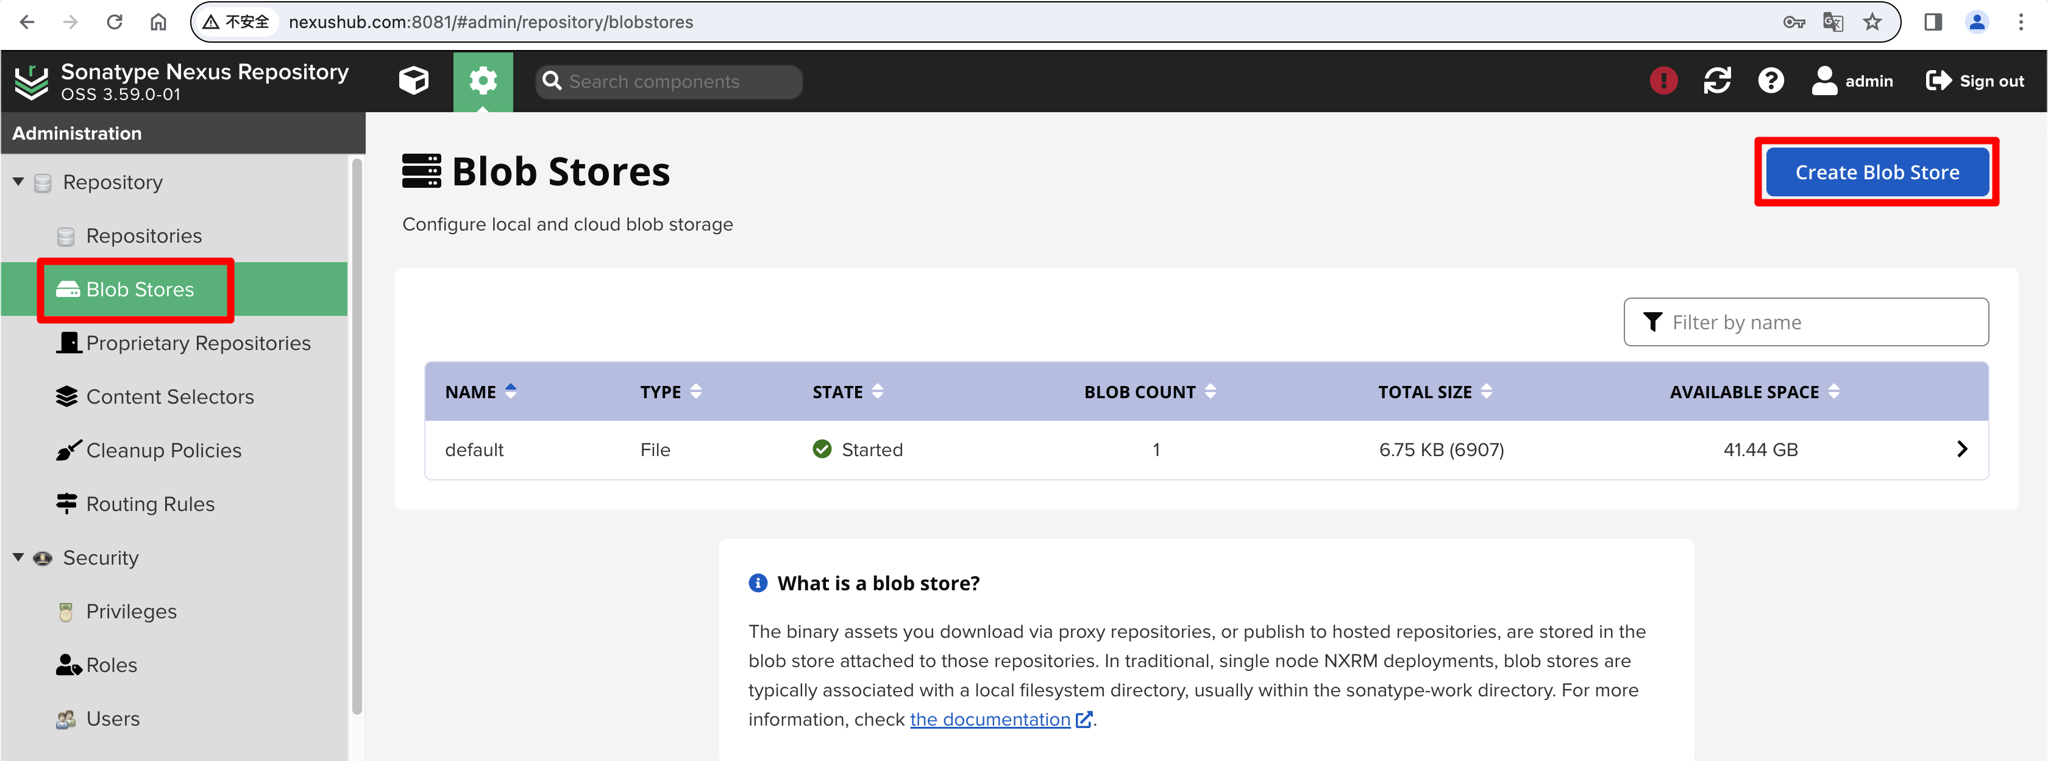Click the 'File' type cell
The height and width of the screenshot is (761, 2048).
click(655, 450)
